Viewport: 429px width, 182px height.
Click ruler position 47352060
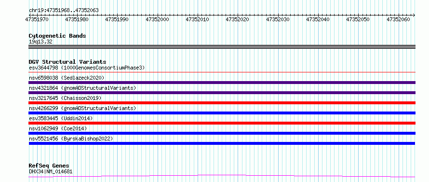398,19
